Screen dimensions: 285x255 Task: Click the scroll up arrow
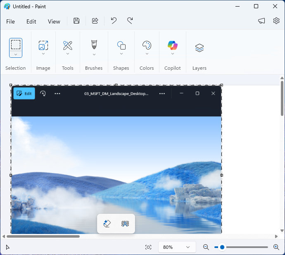282,78
